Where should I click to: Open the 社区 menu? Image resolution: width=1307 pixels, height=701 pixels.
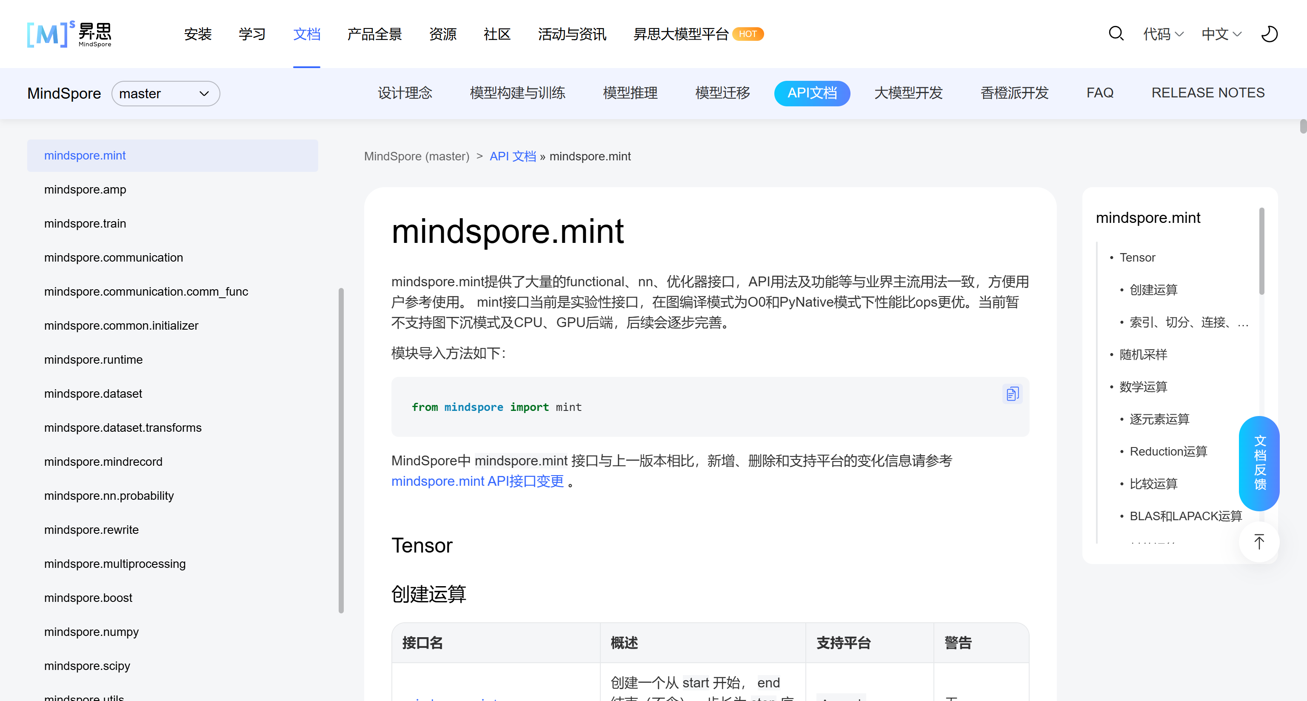click(x=497, y=34)
